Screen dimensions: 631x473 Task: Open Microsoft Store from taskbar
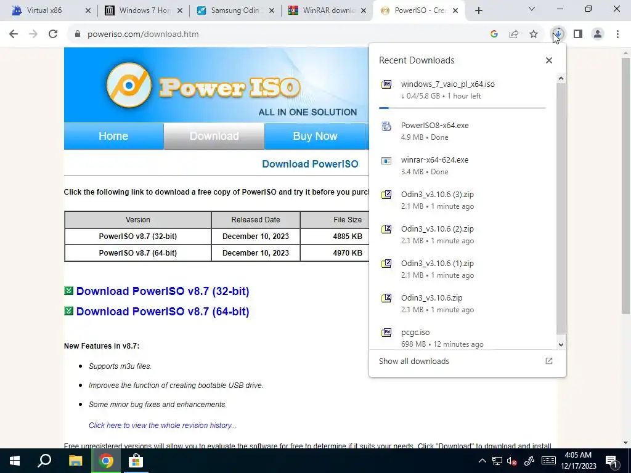click(136, 461)
